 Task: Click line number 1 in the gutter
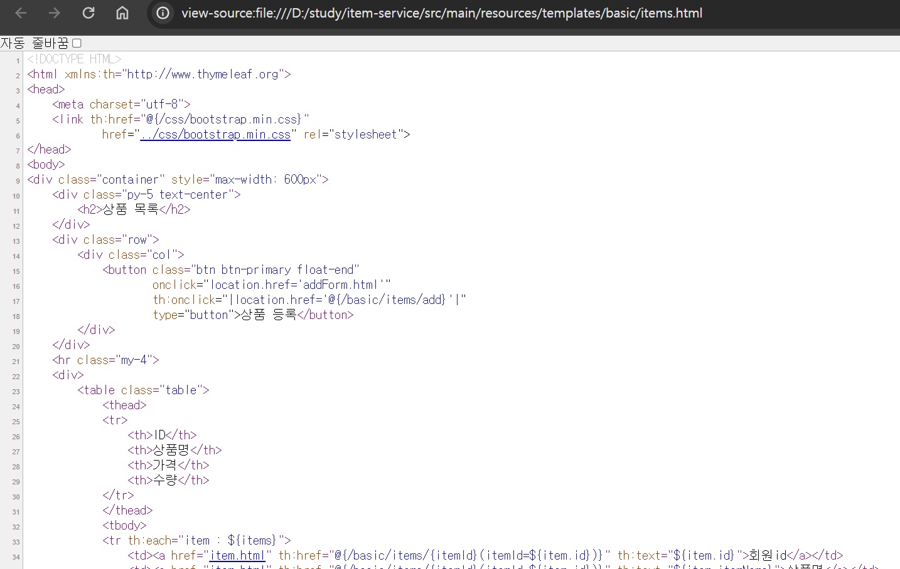[18, 61]
